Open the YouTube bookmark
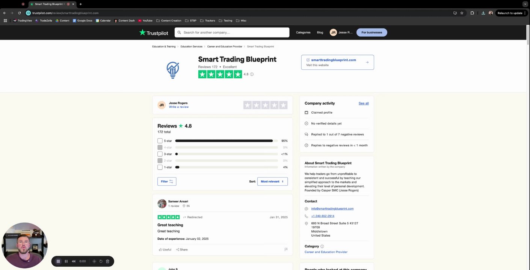The image size is (530, 270). pyautogui.click(x=145, y=21)
